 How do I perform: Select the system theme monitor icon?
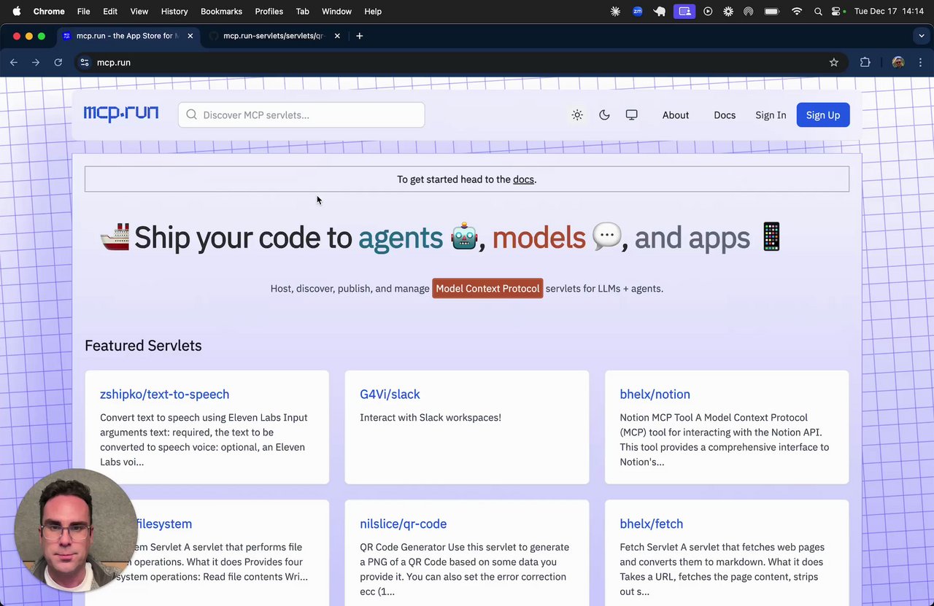click(632, 115)
